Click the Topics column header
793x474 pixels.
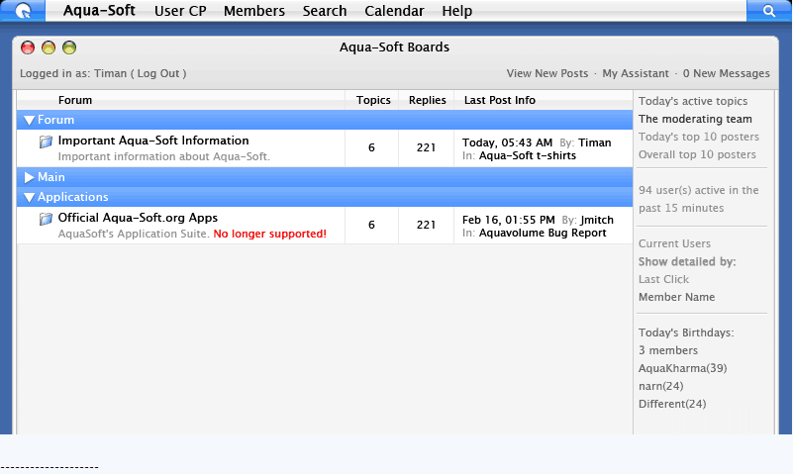coord(373,100)
